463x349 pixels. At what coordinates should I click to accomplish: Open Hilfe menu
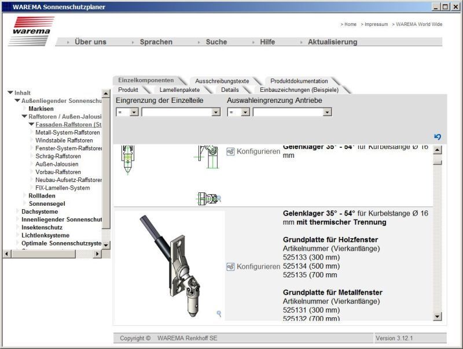pos(267,42)
